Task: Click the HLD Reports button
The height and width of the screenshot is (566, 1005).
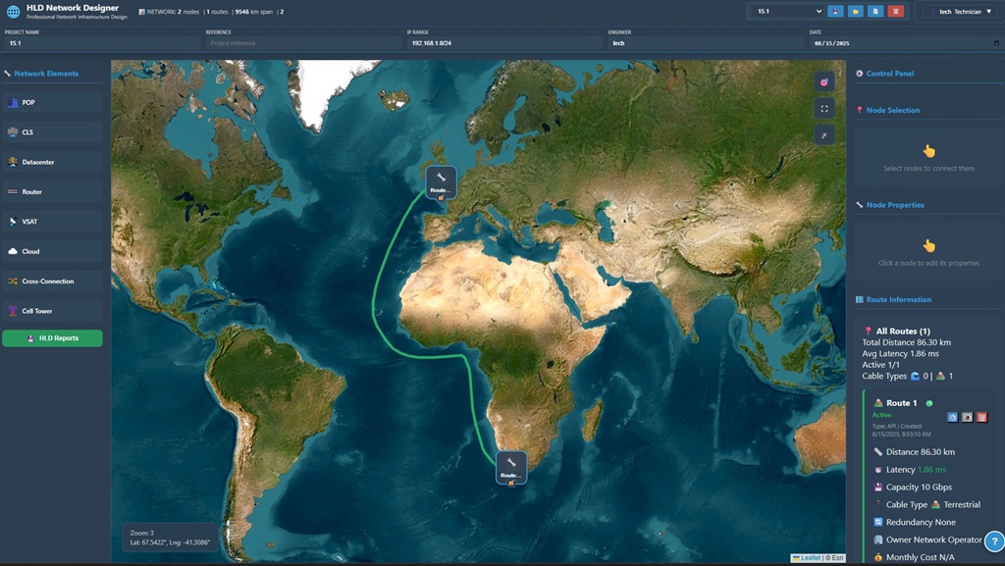Action: click(x=53, y=338)
